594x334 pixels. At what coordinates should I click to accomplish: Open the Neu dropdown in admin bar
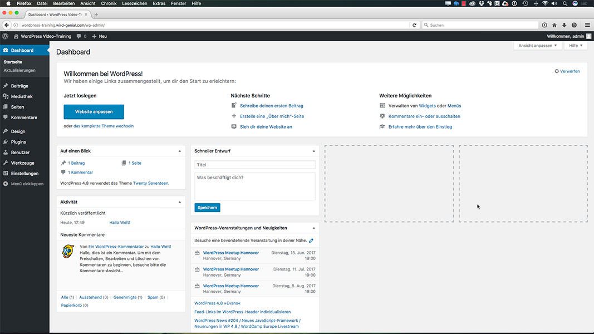(x=99, y=36)
